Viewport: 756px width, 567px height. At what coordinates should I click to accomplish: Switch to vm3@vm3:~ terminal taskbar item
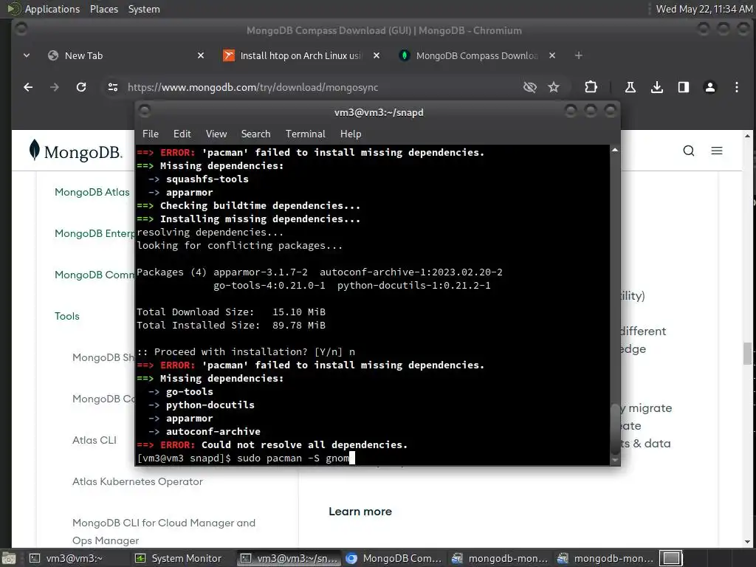(x=75, y=558)
